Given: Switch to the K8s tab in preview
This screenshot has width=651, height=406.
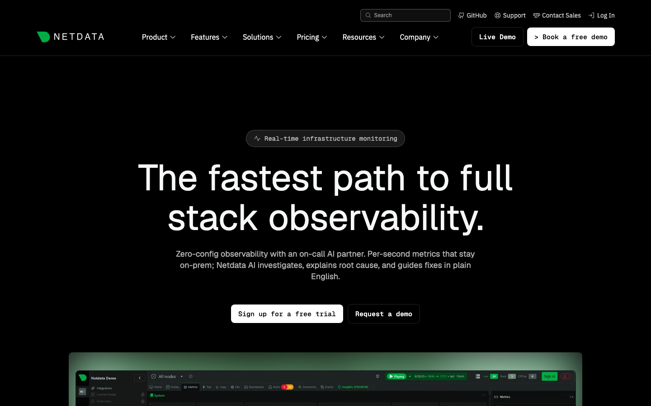Looking at the screenshot, I should coord(236,387).
